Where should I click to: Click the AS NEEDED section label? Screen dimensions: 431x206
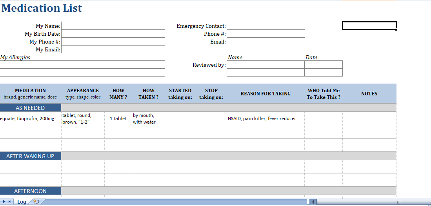pyautogui.click(x=30, y=108)
